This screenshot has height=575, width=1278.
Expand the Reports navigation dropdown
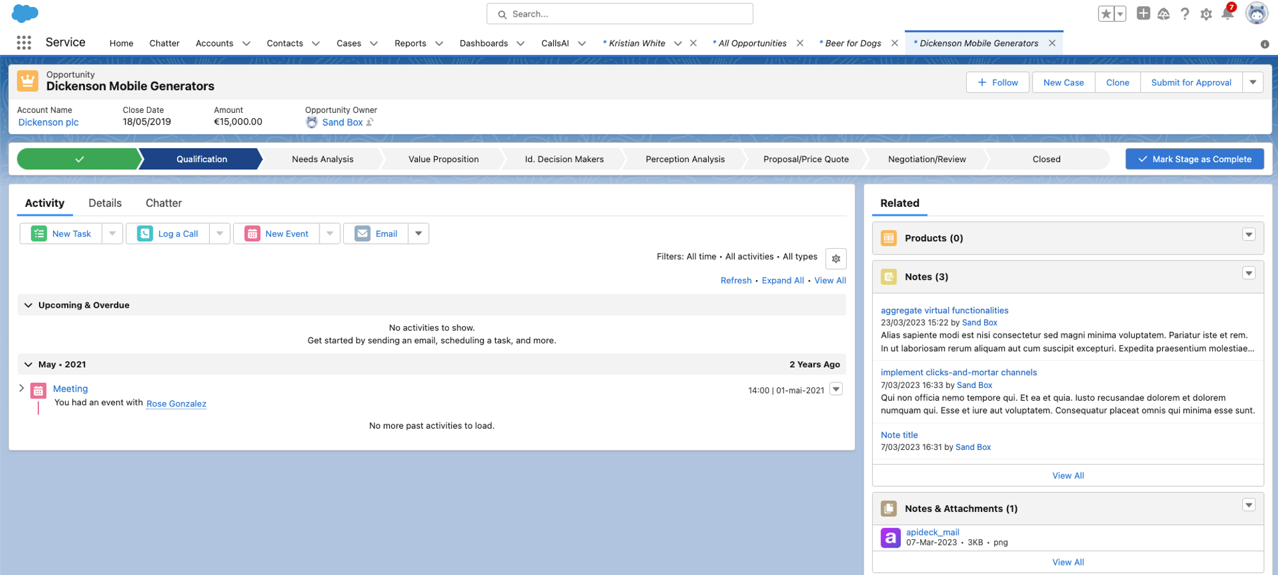439,43
